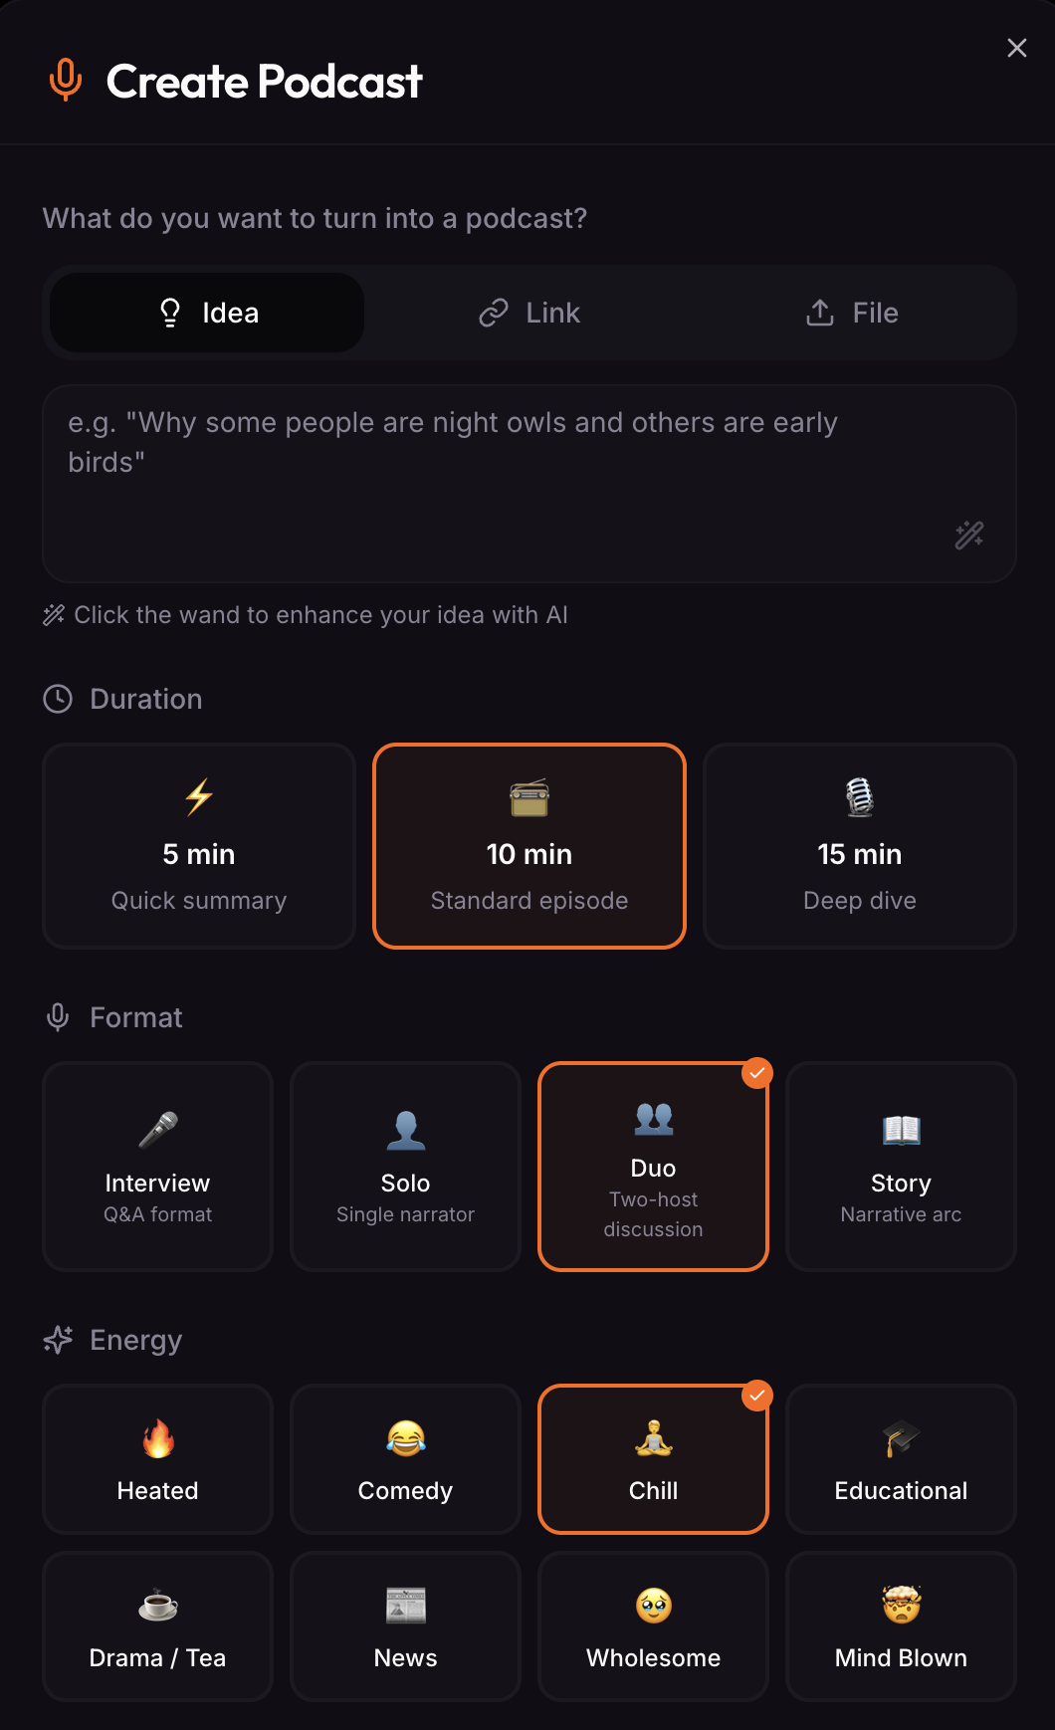Deselect the checkmark on the Duo format
1055x1730 pixels.
coord(757,1073)
